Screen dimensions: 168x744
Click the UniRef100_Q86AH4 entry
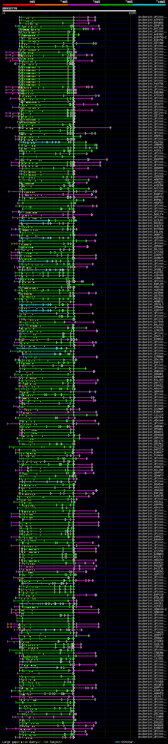point(151,168)
